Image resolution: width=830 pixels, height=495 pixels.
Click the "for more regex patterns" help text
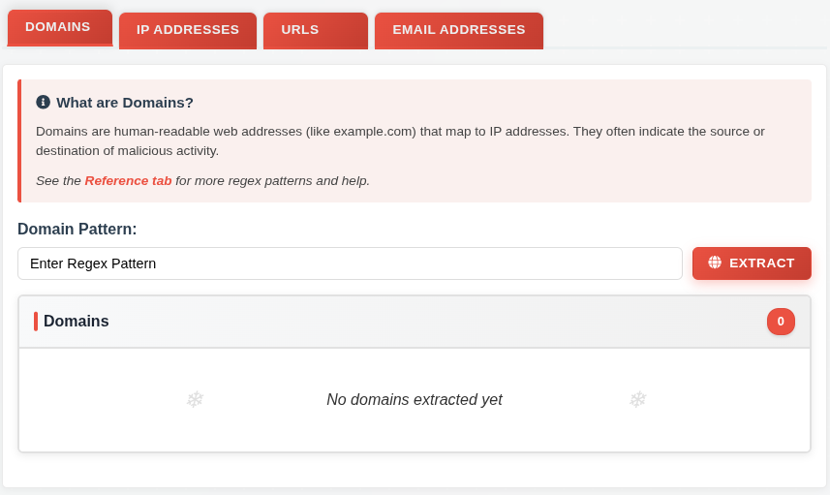coord(272,181)
